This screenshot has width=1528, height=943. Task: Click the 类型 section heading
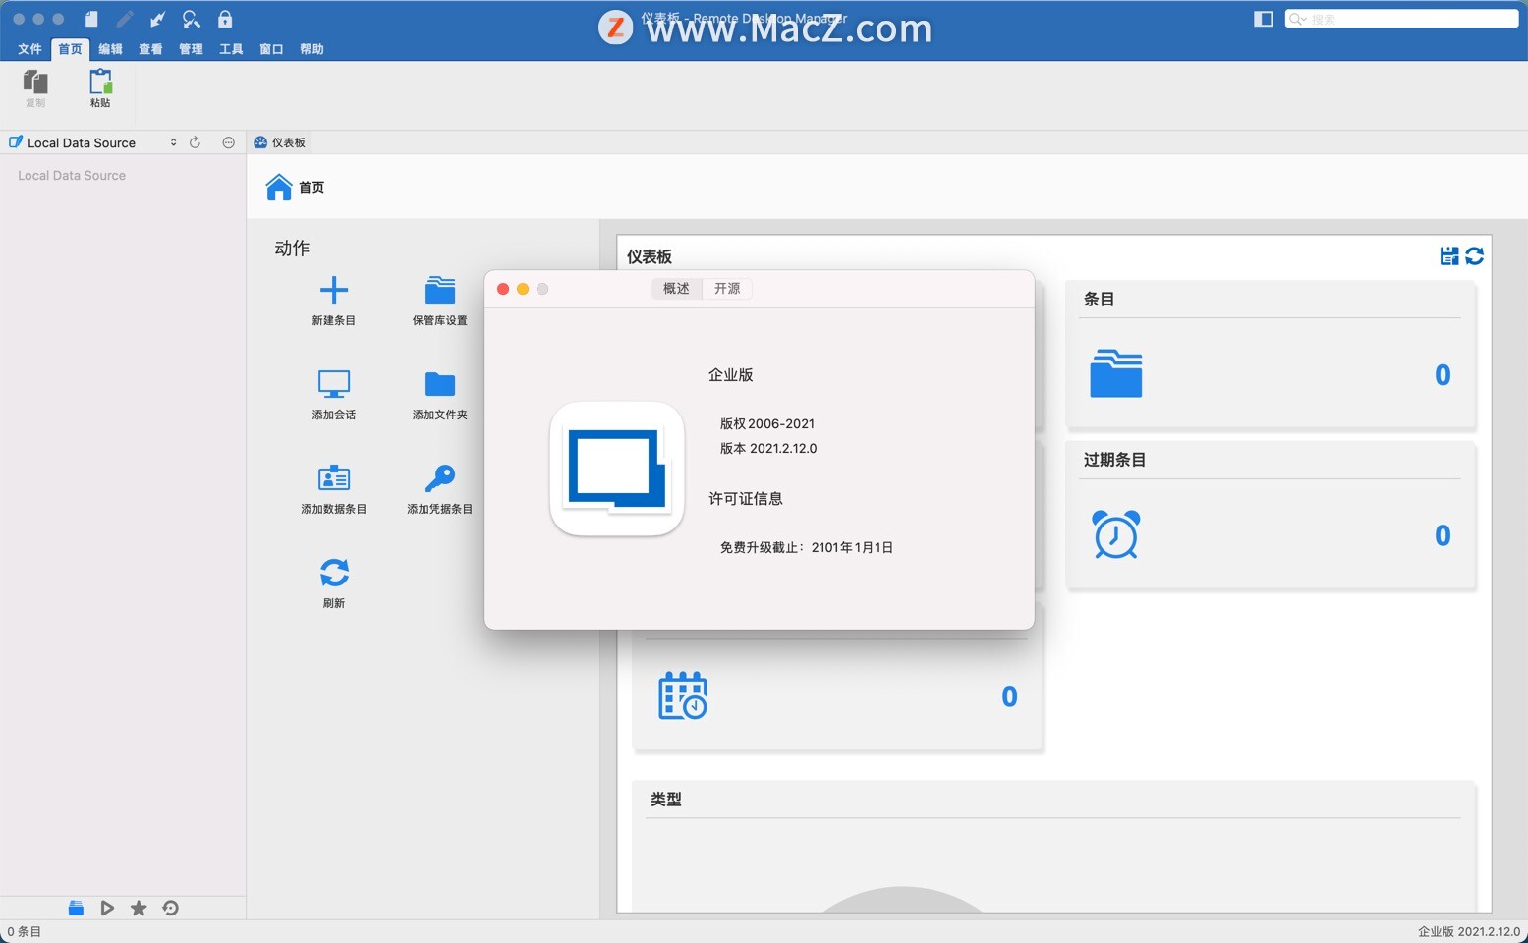coord(666,800)
